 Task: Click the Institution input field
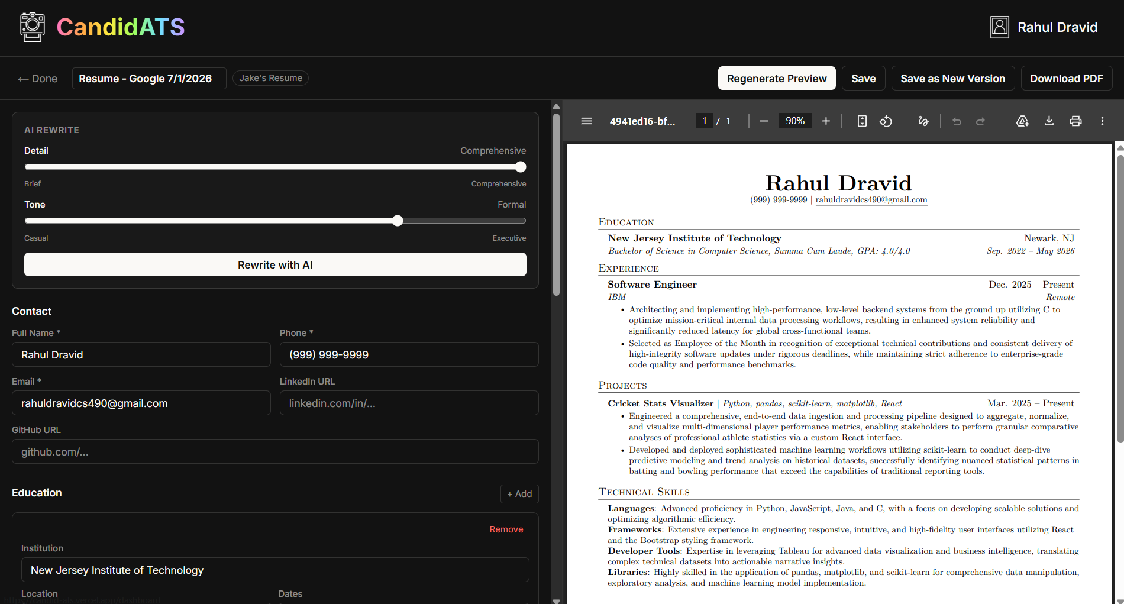[275, 570]
